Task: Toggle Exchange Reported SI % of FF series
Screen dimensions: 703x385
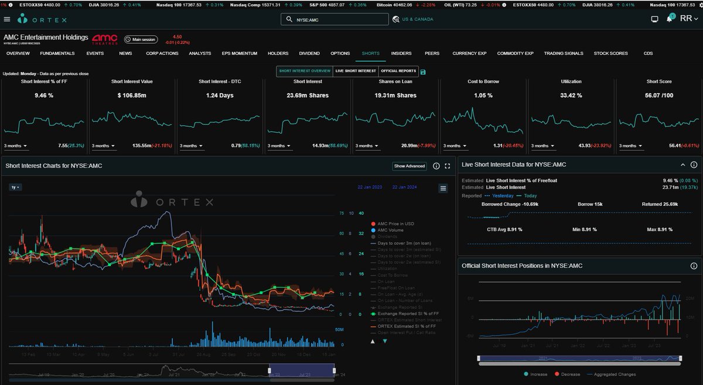Action: coord(404,314)
